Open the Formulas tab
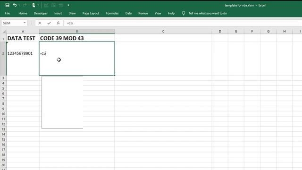Viewport: 302px width, 170px height. pyautogui.click(x=112, y=13)
